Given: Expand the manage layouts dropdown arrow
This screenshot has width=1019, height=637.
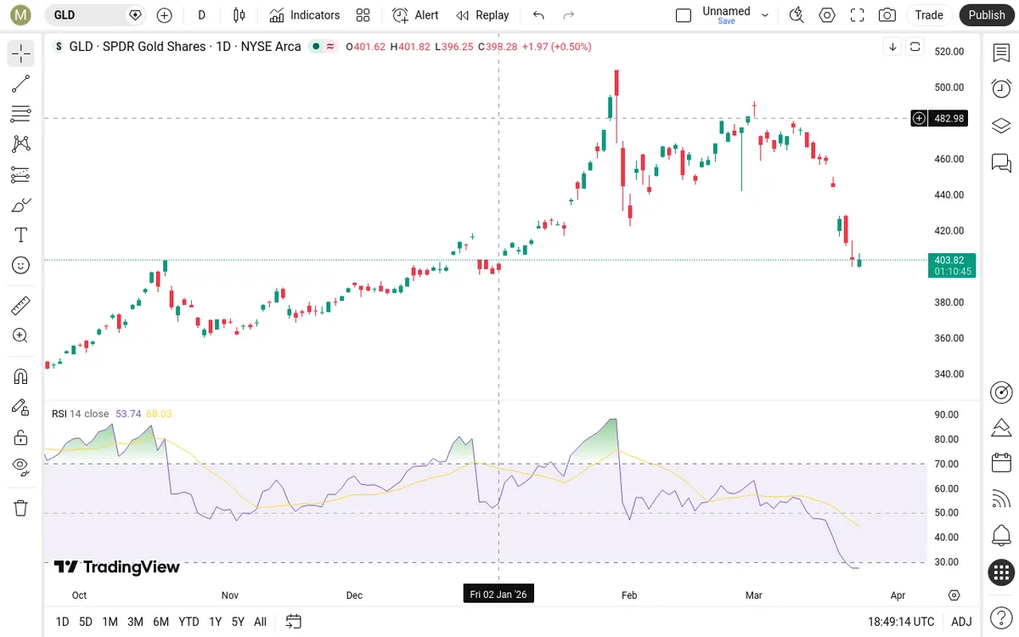Looking at the screenshot, I should click(765, 15).
